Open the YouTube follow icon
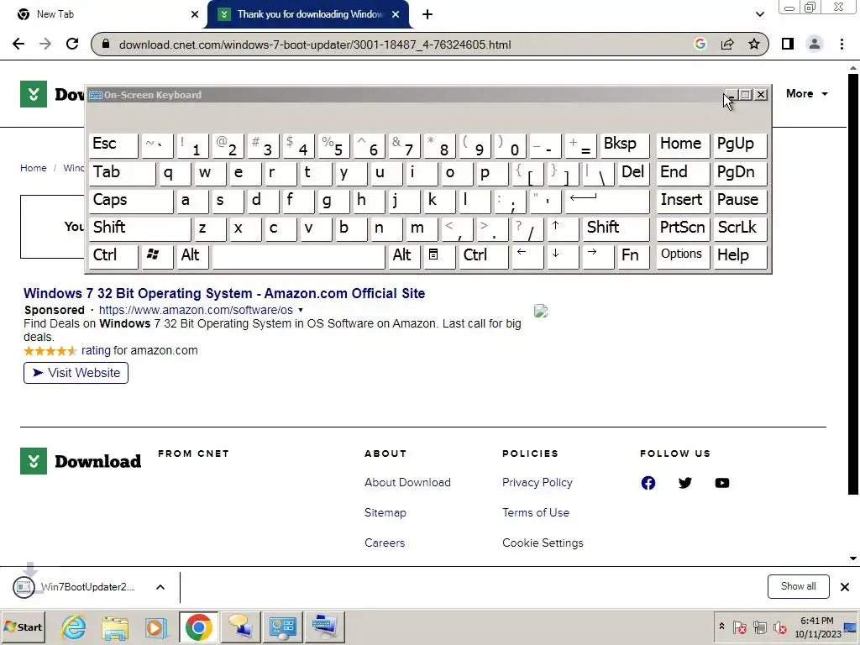Viewport: 860px width, 645px height. [721, 483]
